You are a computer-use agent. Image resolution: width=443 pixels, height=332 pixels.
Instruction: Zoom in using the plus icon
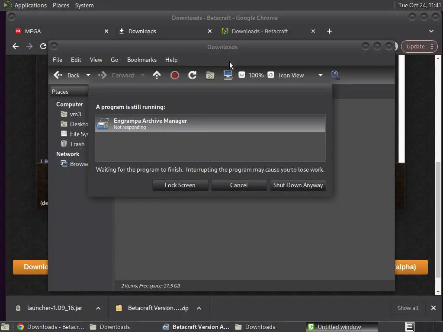click(x=271, y=75)
